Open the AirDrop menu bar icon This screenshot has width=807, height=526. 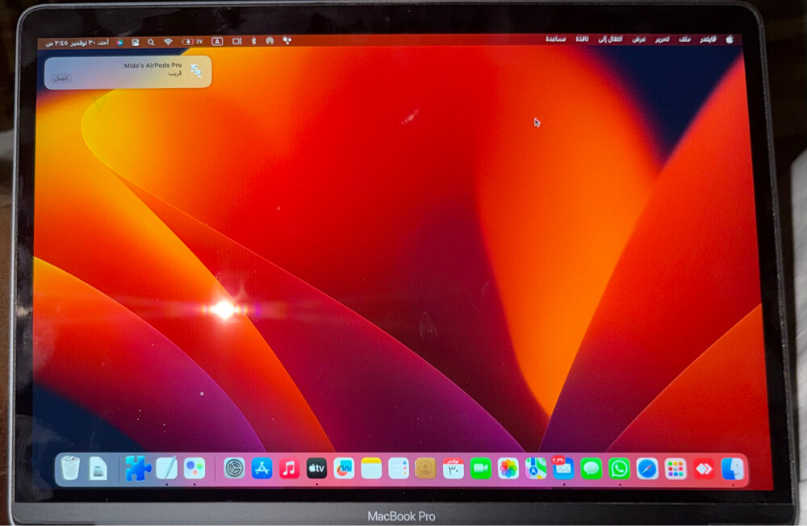pos(270,40)
